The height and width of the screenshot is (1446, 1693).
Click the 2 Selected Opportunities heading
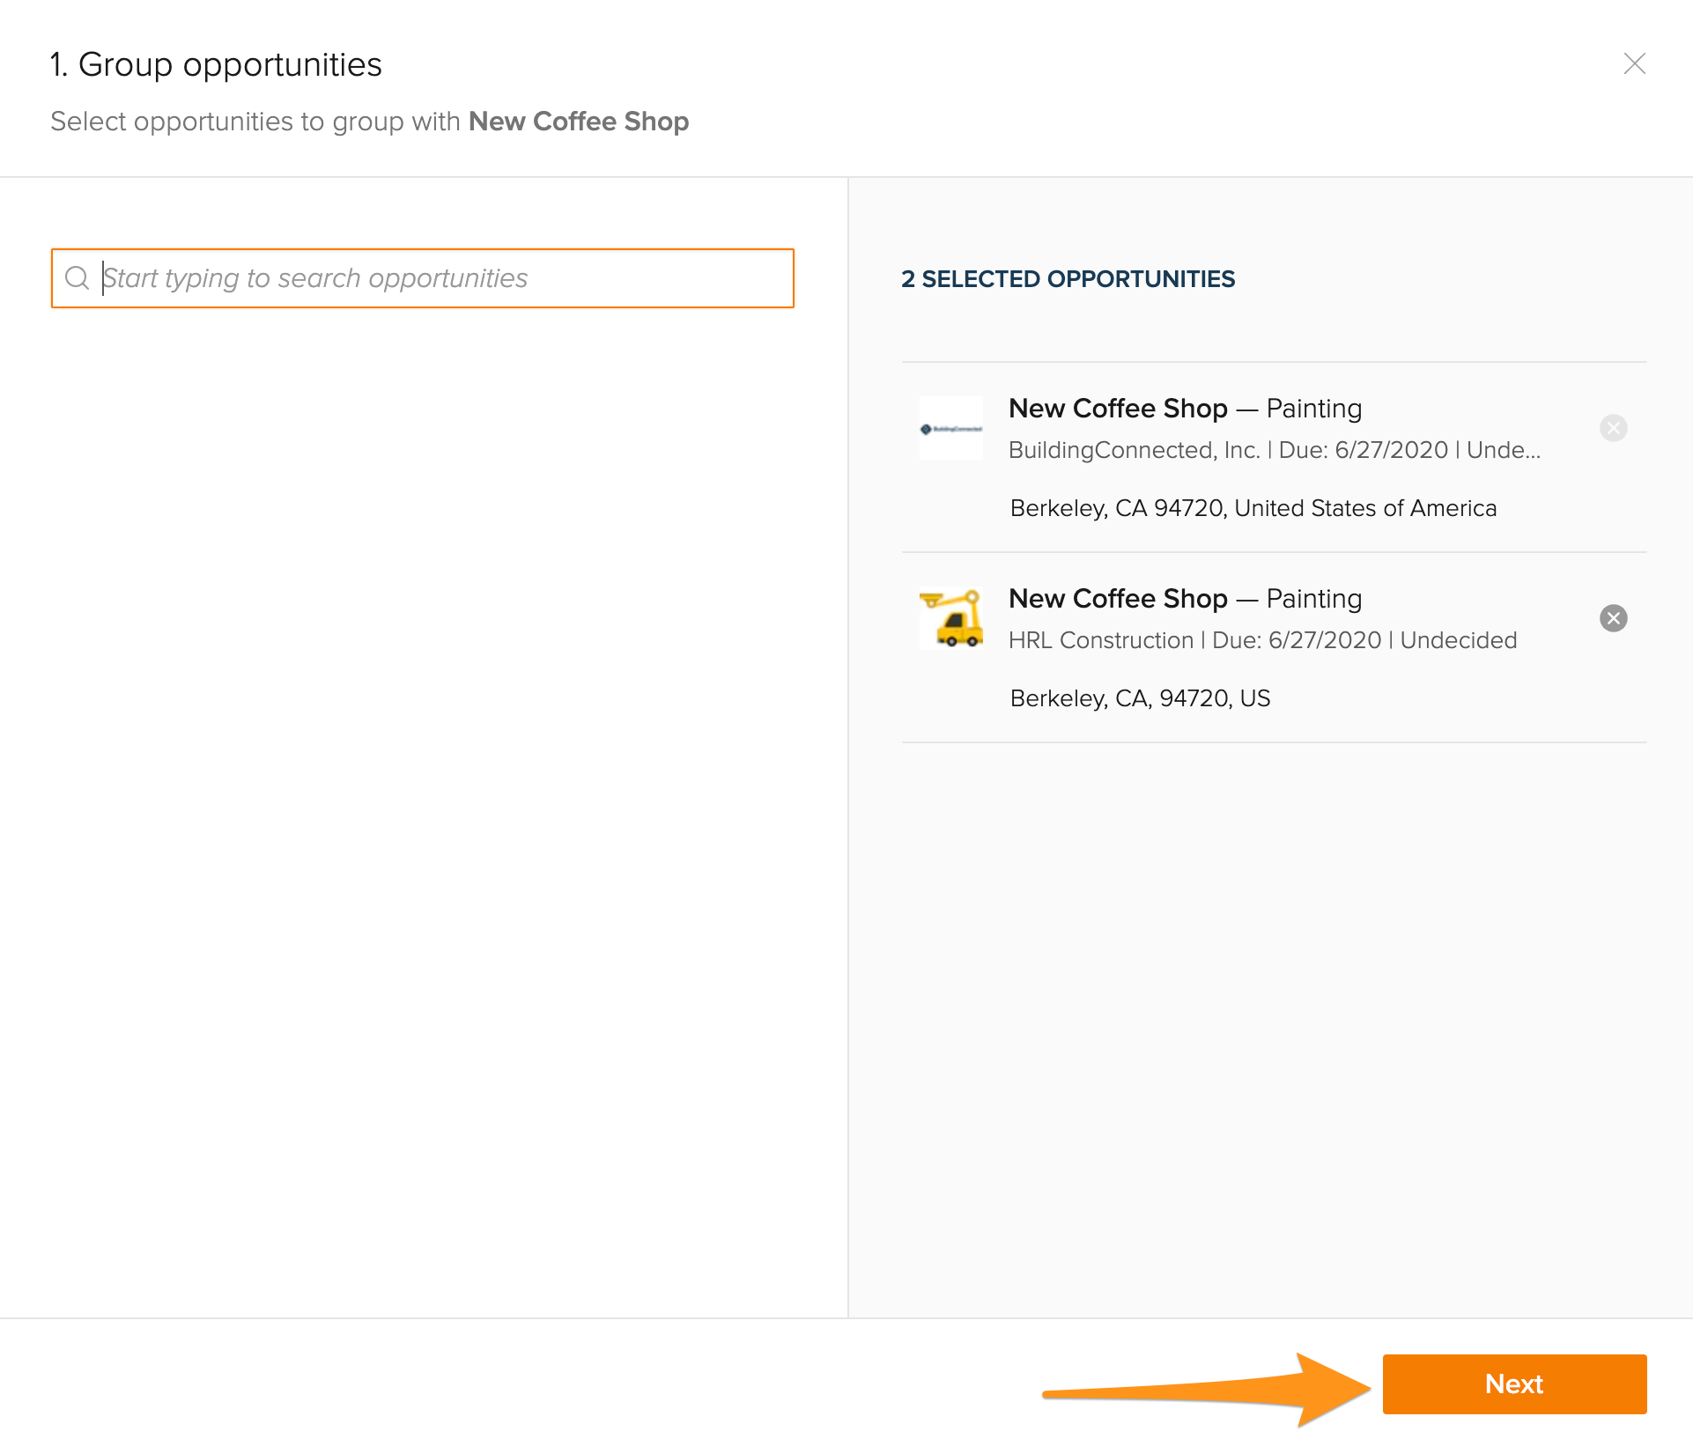[x=1068, y=279]
